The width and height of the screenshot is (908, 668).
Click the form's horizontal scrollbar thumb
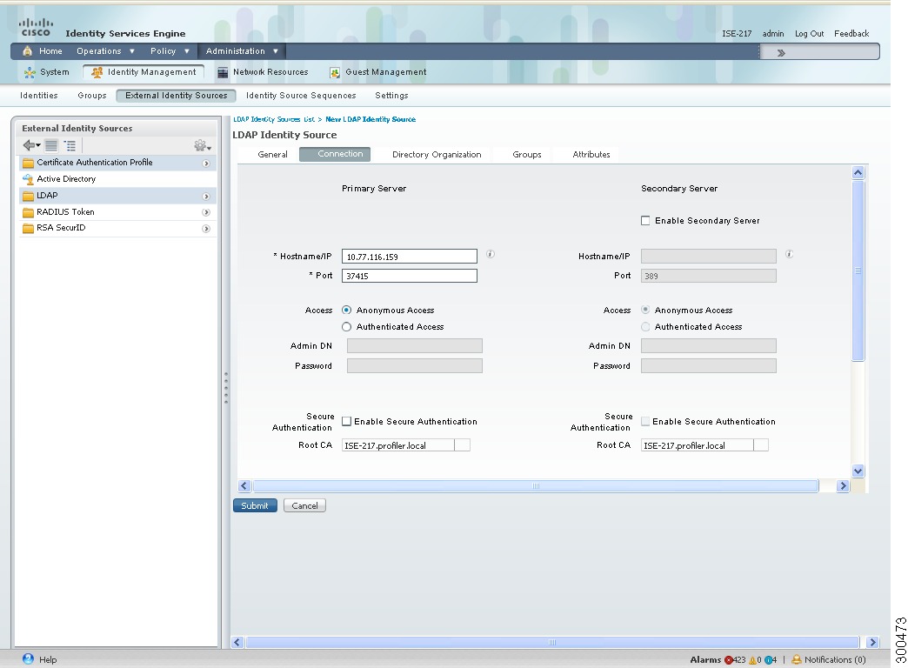537,486
